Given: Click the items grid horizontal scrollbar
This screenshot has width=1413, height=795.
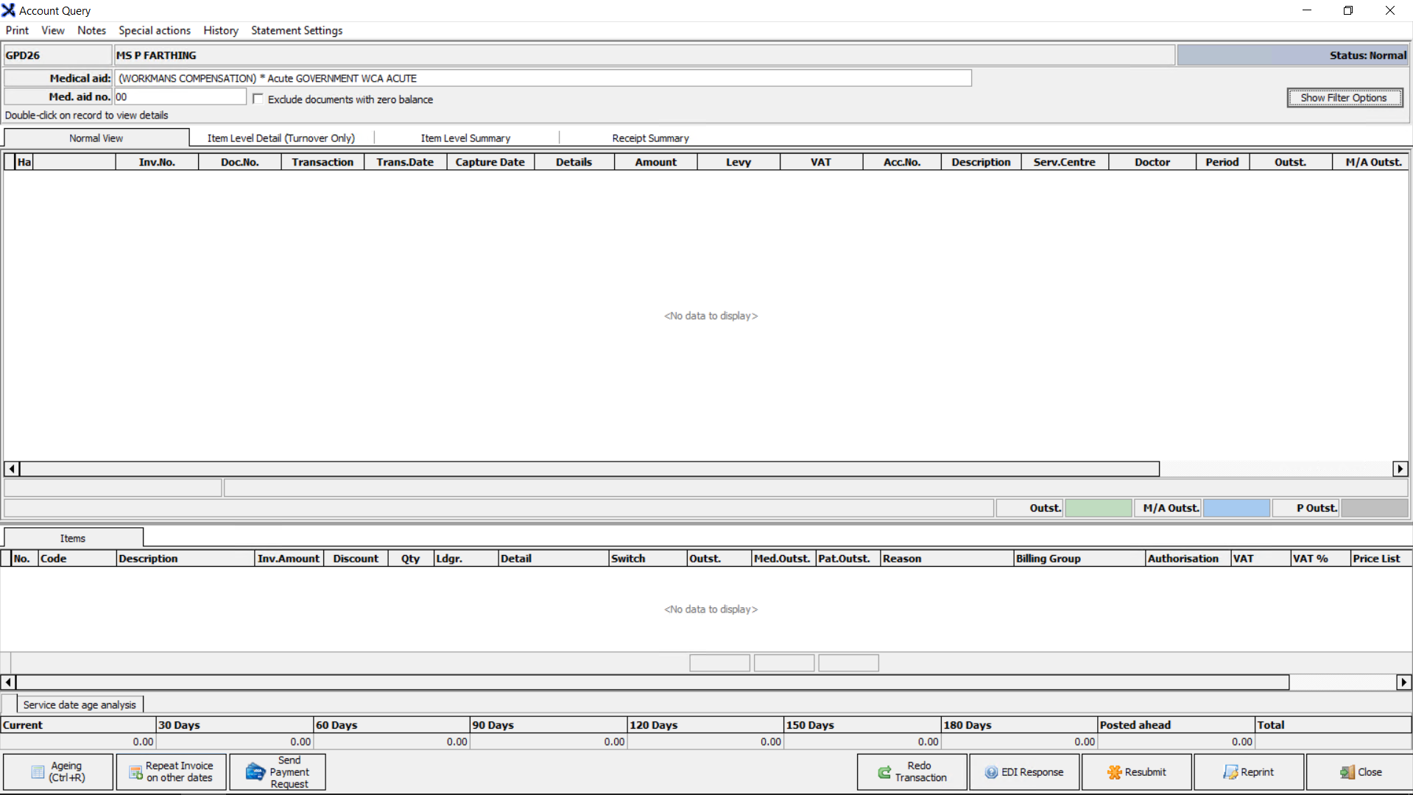Looking at the screenshot, I should coord(652,682).
